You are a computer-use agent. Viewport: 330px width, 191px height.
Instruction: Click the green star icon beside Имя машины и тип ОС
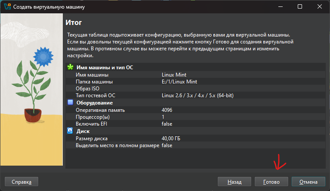point(70,67)
